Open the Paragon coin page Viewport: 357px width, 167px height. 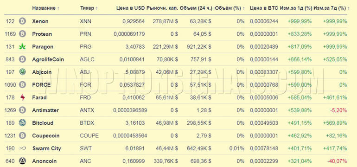tap(43, 47)
